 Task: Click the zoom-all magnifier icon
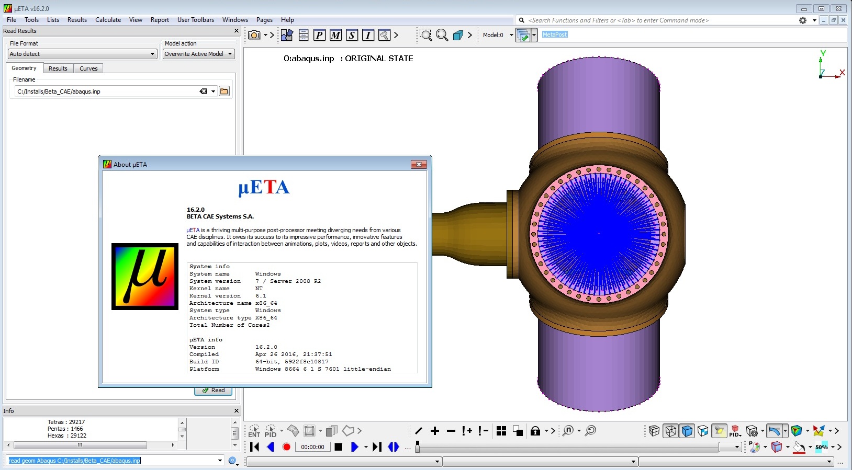pos(442,35)
